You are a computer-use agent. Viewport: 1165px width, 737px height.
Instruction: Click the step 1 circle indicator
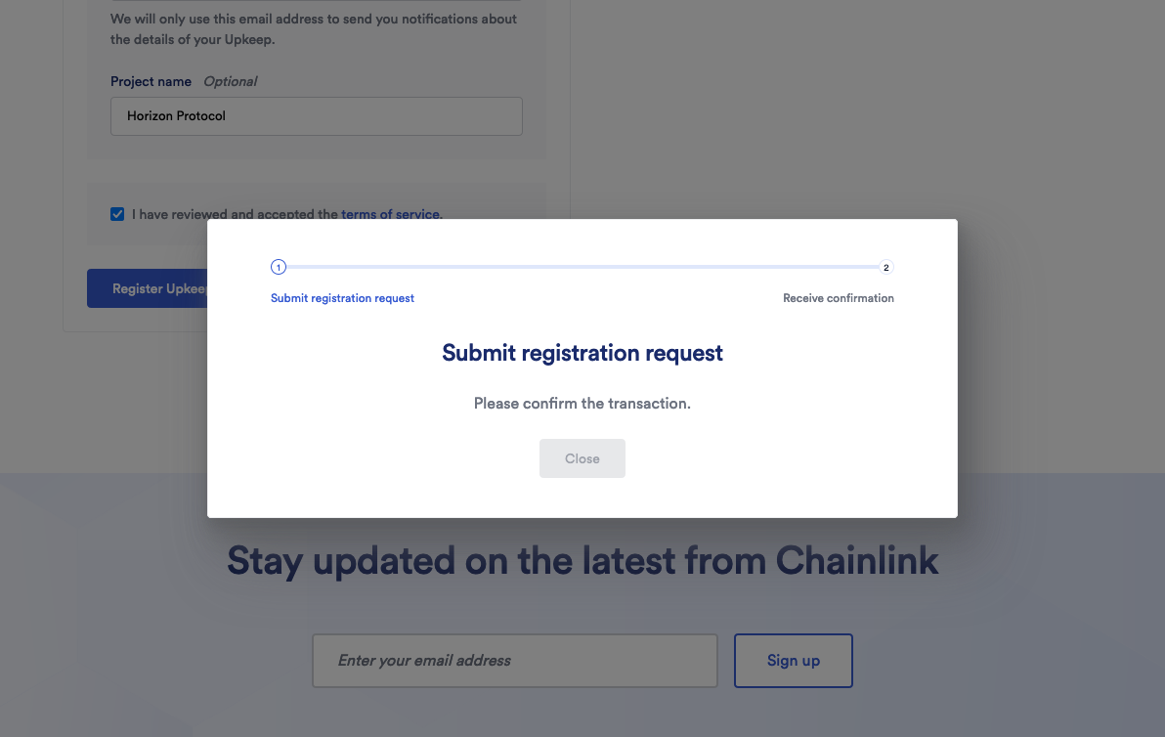pyautogui.click(x=279, y=267)
